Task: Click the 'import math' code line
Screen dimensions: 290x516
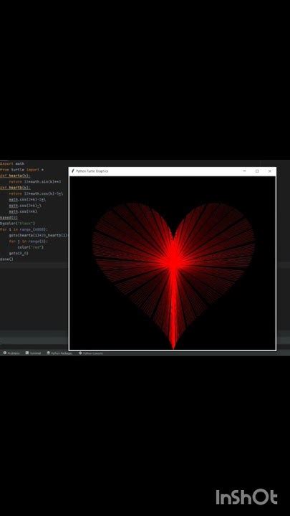Action: click(12, 163)
